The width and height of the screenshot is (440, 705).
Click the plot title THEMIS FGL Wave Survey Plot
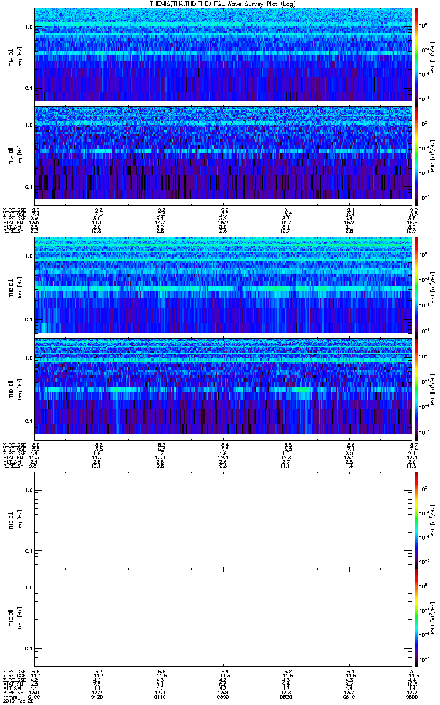(222, 4)
